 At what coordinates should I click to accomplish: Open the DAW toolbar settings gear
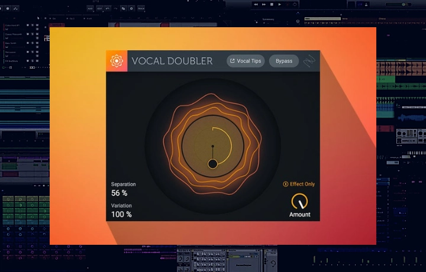[131, 8]
